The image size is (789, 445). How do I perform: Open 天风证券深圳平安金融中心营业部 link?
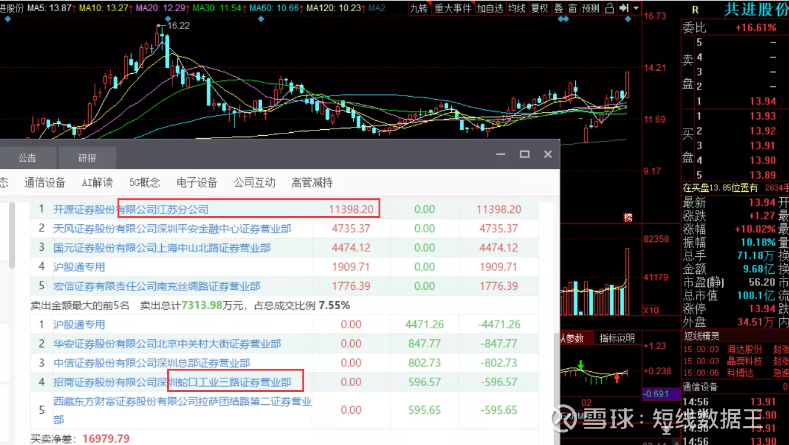click(172, 228)
